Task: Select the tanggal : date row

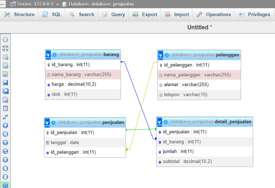Action: [x=85, y=142]
